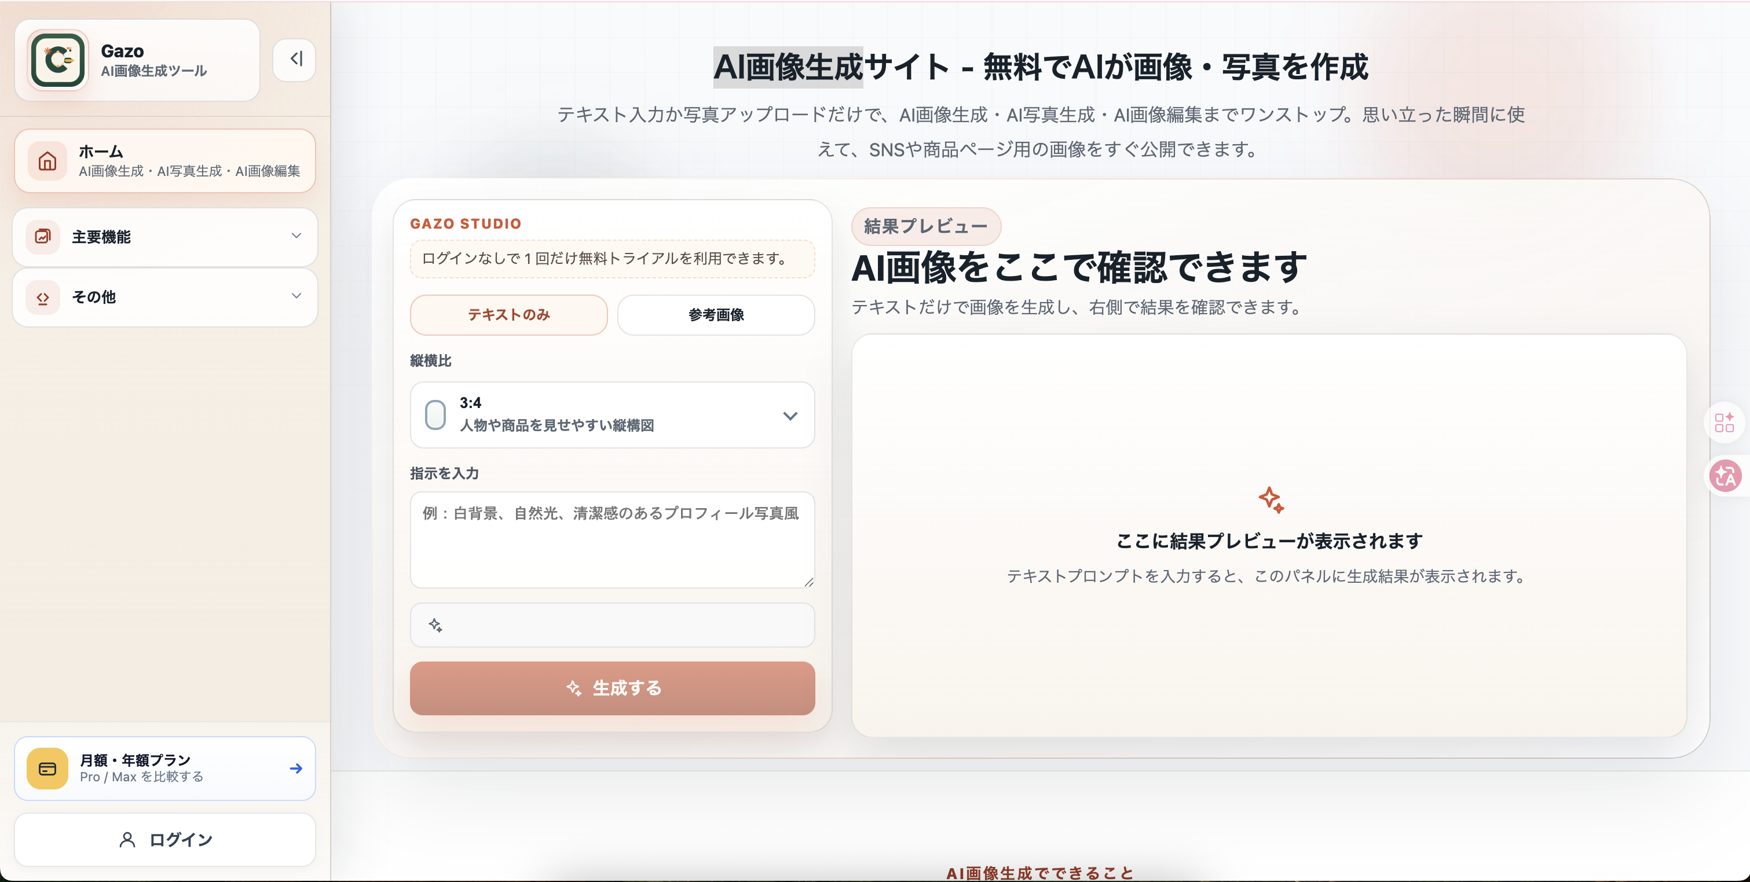Click the 生成する button
Screen dimensions: 1750x882
(612, 688)
